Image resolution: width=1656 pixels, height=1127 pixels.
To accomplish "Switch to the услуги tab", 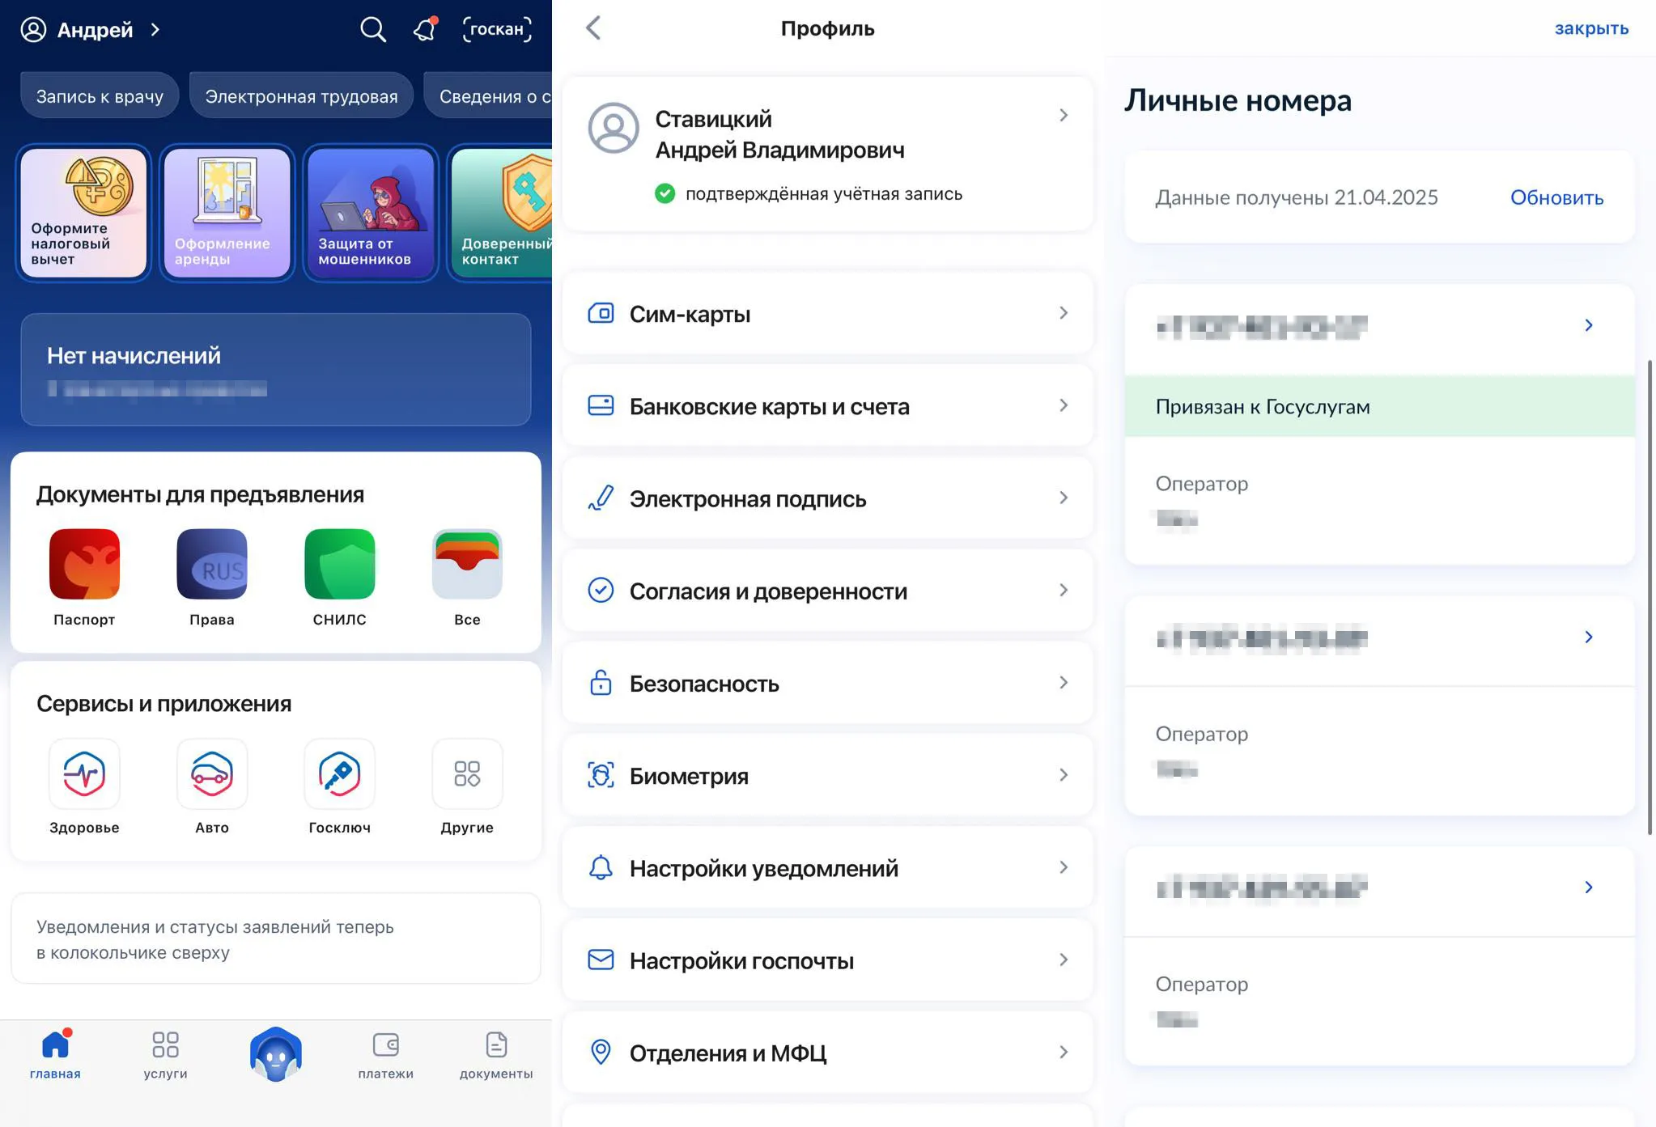I will click(x=165, y=1055).
